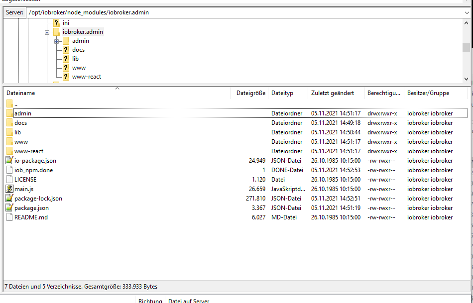The width and height of the screenshot is (473, 303).
Task: Click the unknown-folder icon beside ini in tree
Action: pyautogui.click(x=56, y=23)
